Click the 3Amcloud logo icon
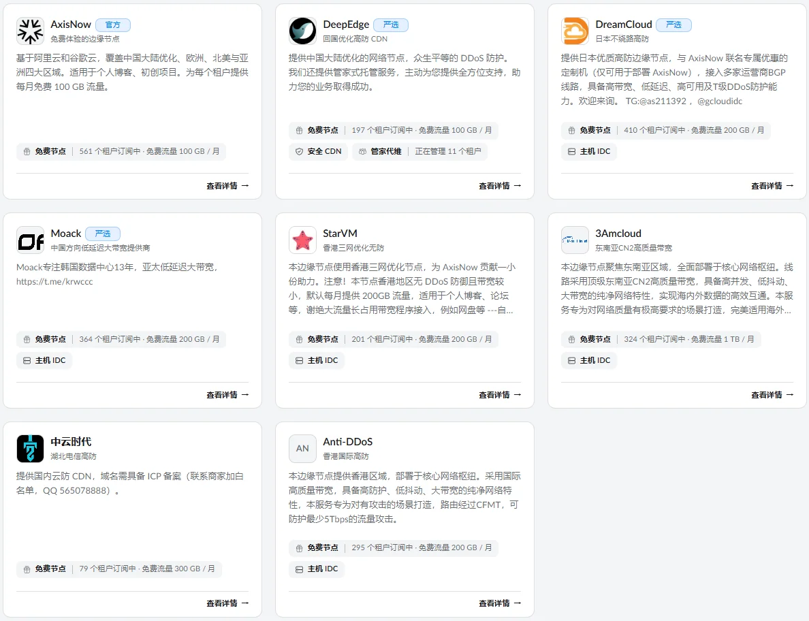 [575, 240]
